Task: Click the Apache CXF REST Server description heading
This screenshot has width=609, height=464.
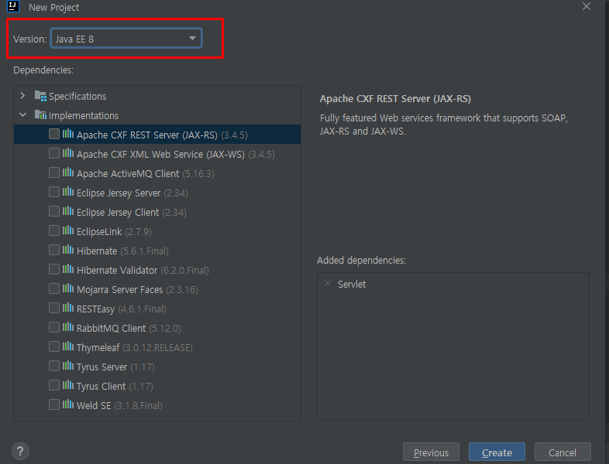Action: (x=395, y=99)
